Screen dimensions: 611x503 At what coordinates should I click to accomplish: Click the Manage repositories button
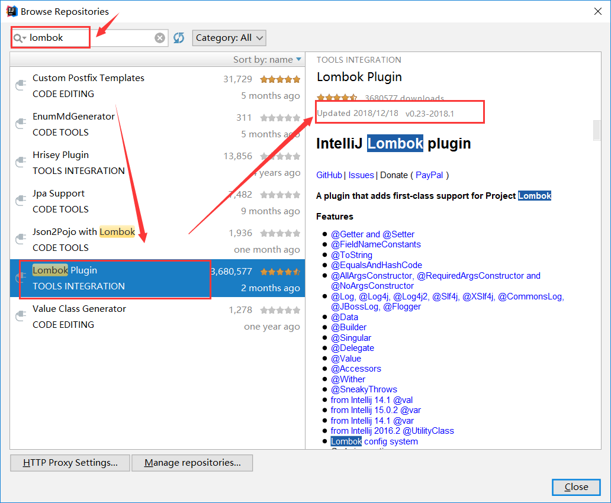point(192,463)
